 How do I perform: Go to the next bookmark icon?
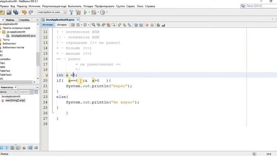coord(125,25)
